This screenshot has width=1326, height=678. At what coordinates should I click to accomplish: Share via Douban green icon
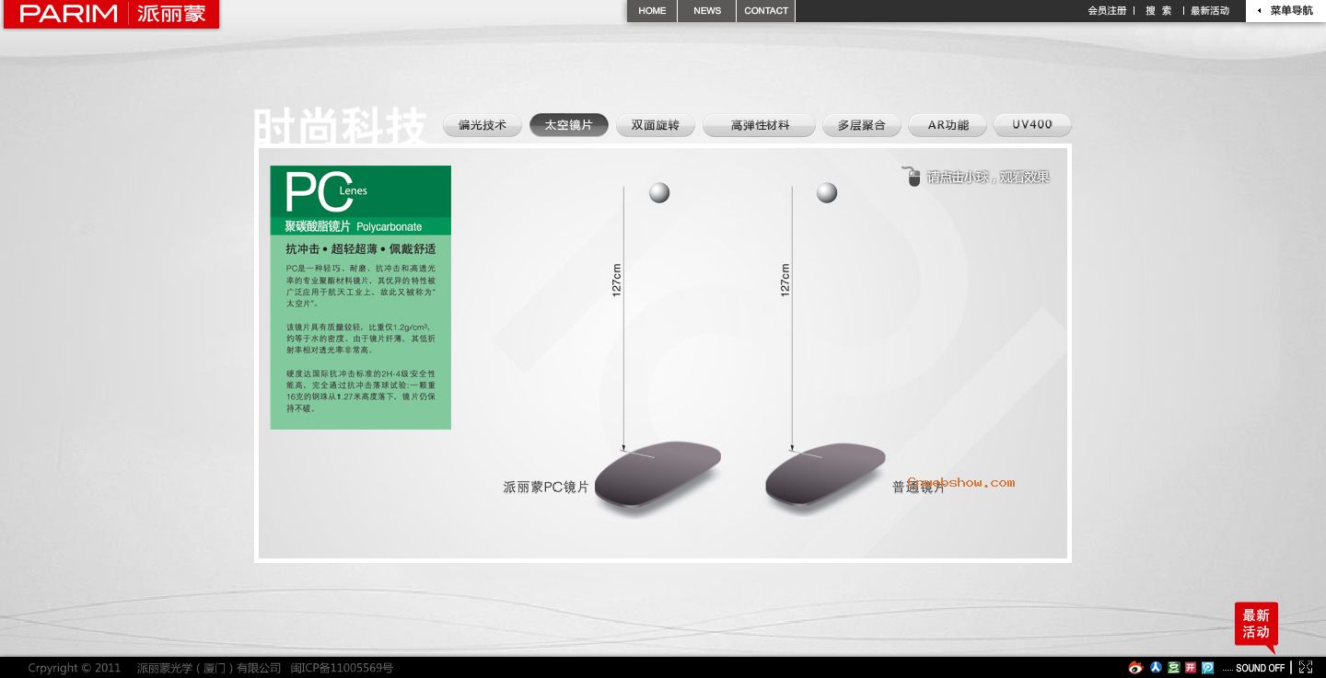click(1173, 668)
